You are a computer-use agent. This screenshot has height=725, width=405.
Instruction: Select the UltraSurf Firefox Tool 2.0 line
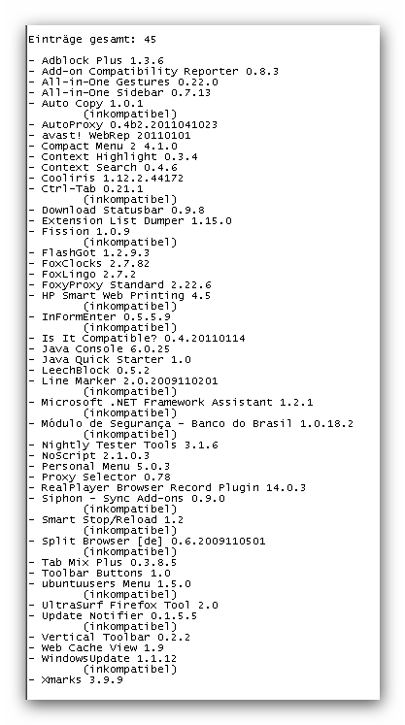[x=129, y=606]
